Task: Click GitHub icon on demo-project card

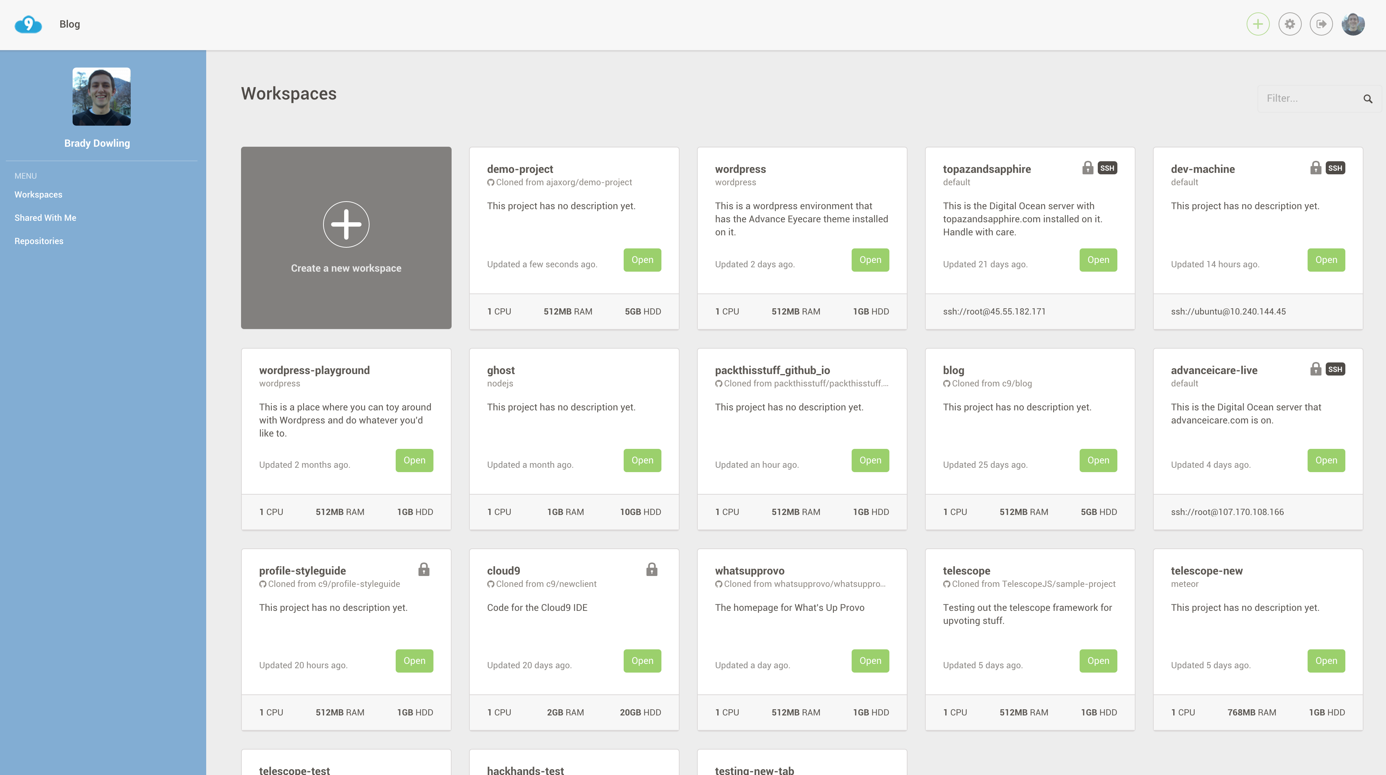Action: [490, 182]
